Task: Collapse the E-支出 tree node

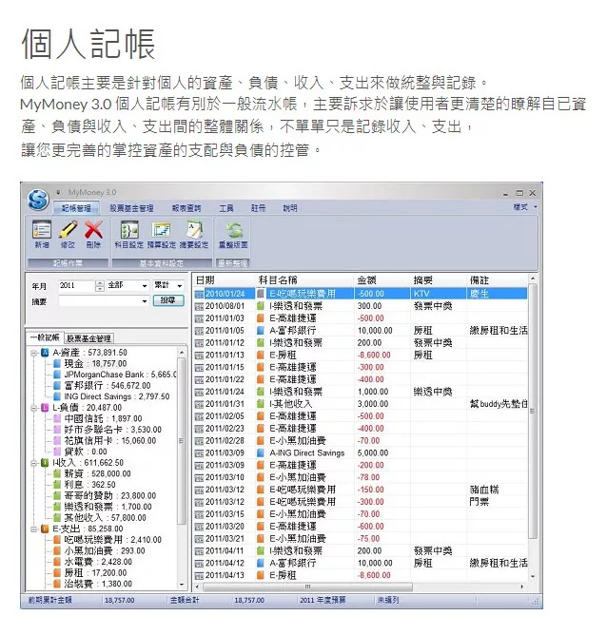Action: pos(34,529)
